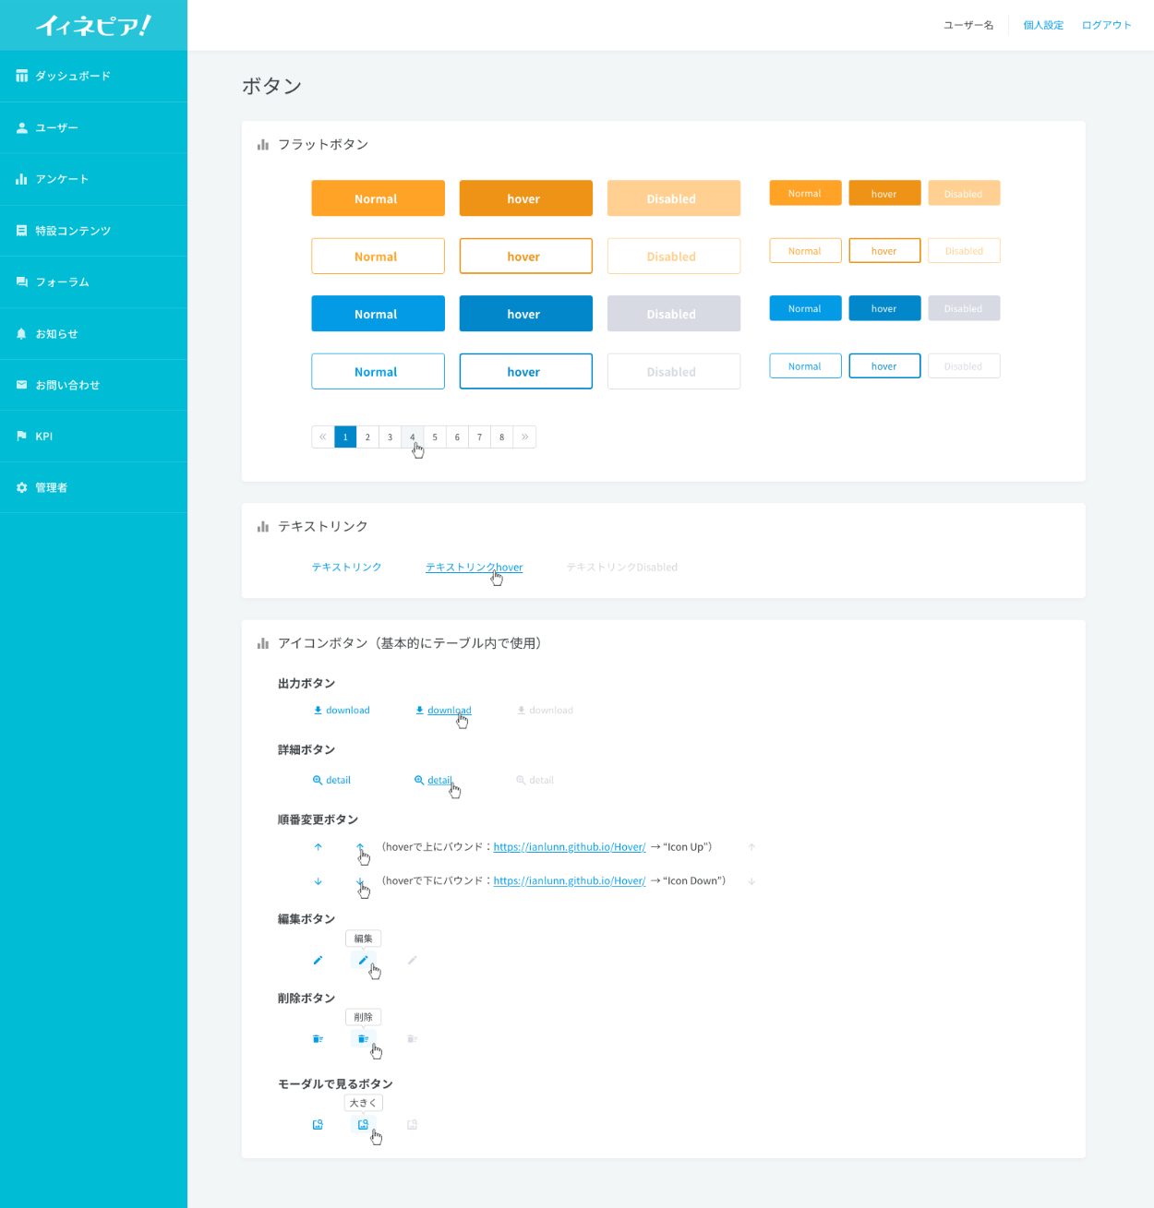The height and width of the screenshot is (1208, 1154).
Task: Click the first blue download icon link
Action: coord(342,711)
